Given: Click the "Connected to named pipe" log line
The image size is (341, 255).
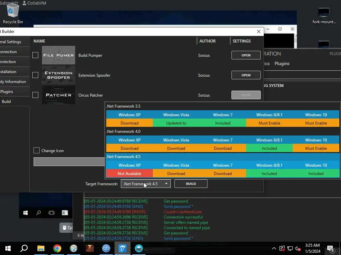Looking at the screenshot, I should tap(186, 228).
